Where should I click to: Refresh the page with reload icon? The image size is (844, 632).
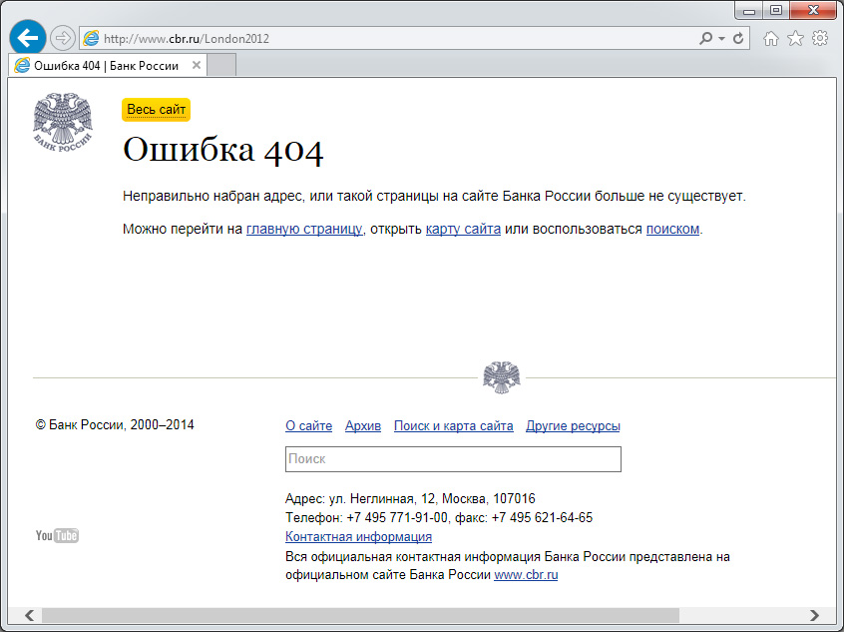(738, 38)
